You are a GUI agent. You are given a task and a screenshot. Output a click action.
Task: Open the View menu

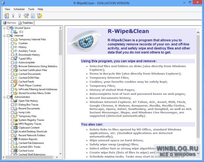(x=8, y=9)
